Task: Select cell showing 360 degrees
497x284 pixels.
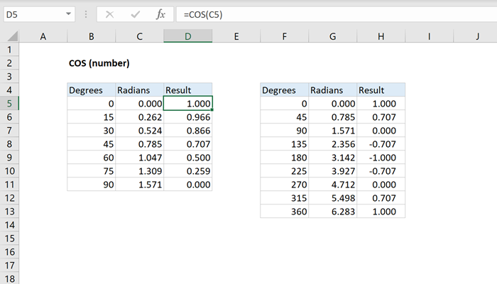Action: [x=284, y=212]
